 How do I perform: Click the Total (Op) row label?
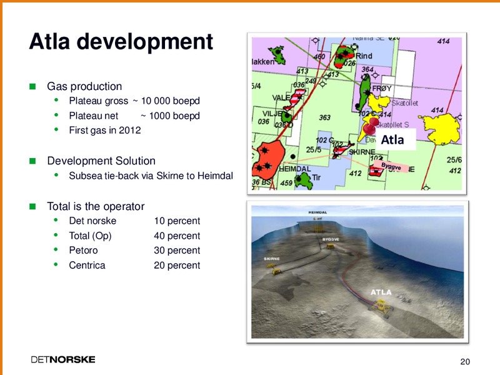tap(90, 236)
